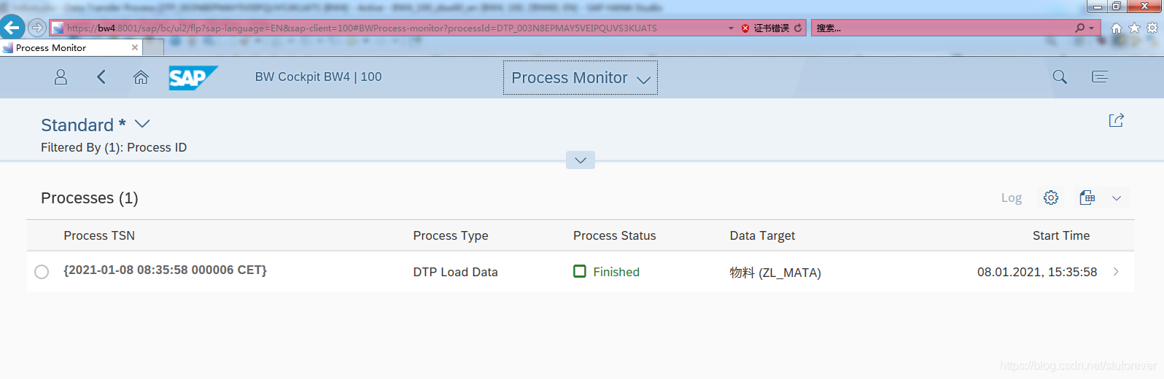Click the browser address bar URL
1164x379 pixels.
coord(362,28)
